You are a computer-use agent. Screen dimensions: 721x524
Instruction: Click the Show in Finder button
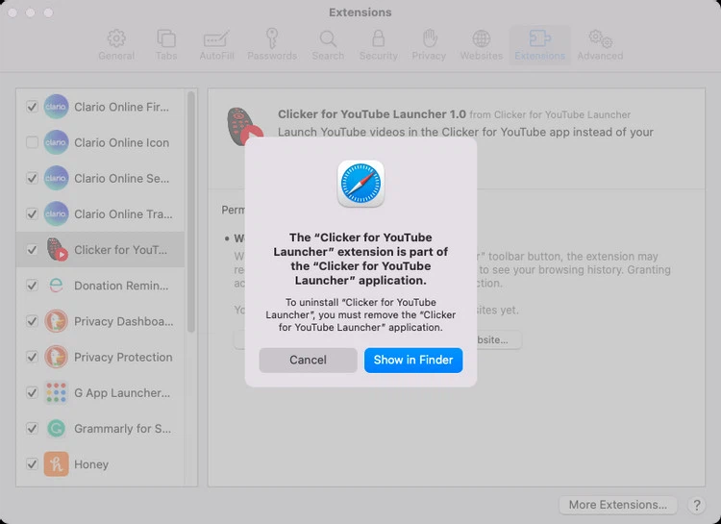[x=413, y=360]
